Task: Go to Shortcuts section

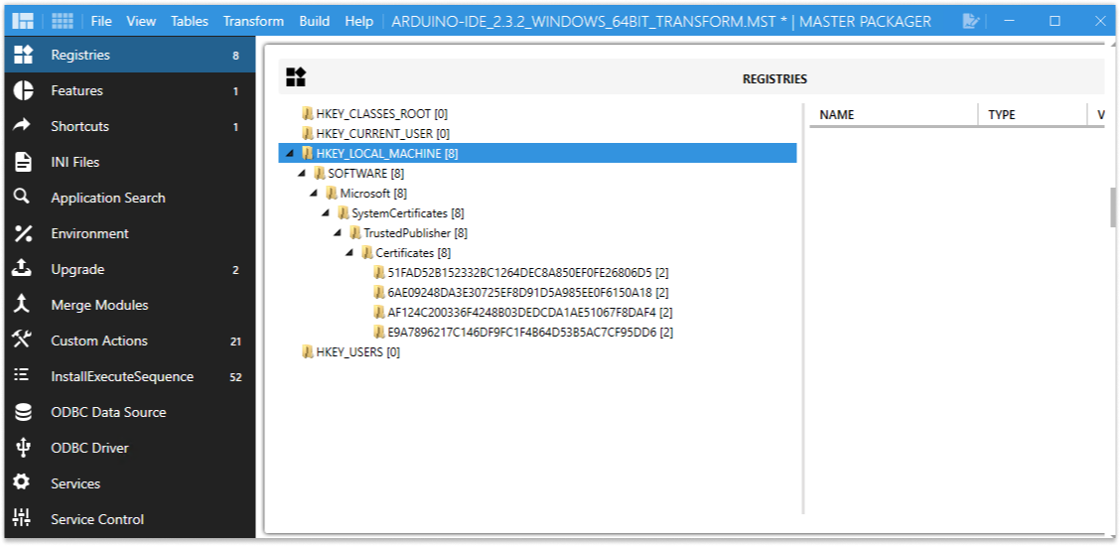Action: [129, 126]
